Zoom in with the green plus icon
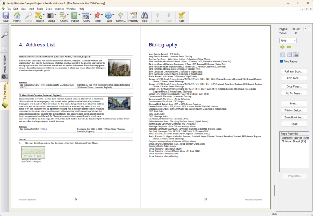The width and height of the screenshot is (313, 216). (282, 47)
